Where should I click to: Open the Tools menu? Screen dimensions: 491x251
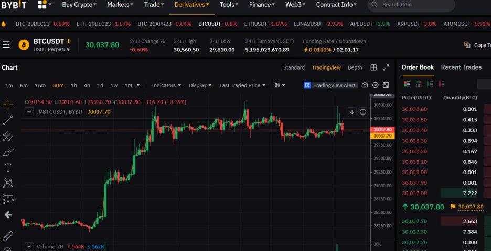point(229,5)
